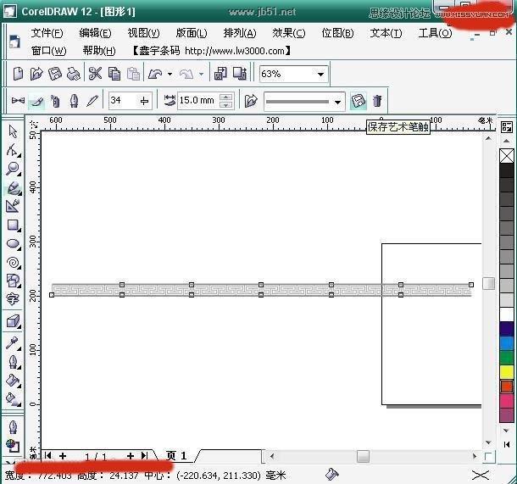Select the Rectangle tool
517x484 pixels.
pos(14,225)
